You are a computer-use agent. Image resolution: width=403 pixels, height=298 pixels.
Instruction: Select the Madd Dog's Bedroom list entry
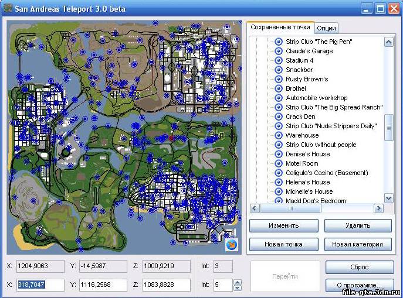pyautogui.click(x=316, y=201)
